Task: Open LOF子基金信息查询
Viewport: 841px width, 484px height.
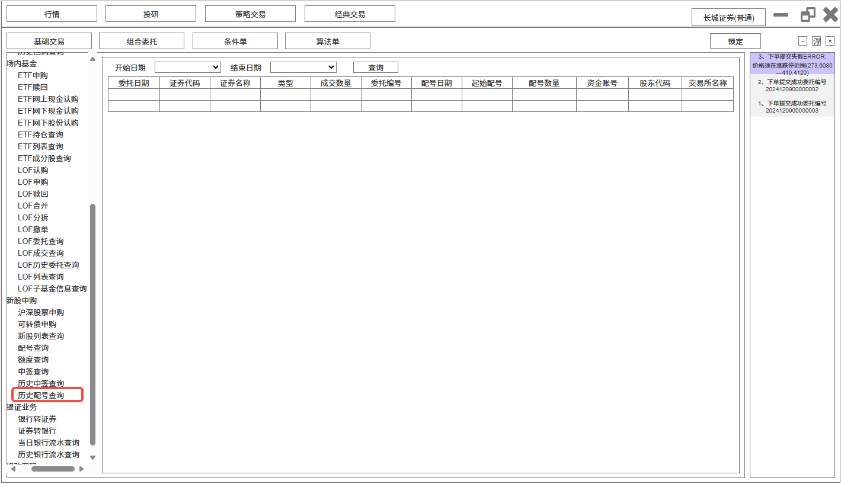Action: pos(52,289)
